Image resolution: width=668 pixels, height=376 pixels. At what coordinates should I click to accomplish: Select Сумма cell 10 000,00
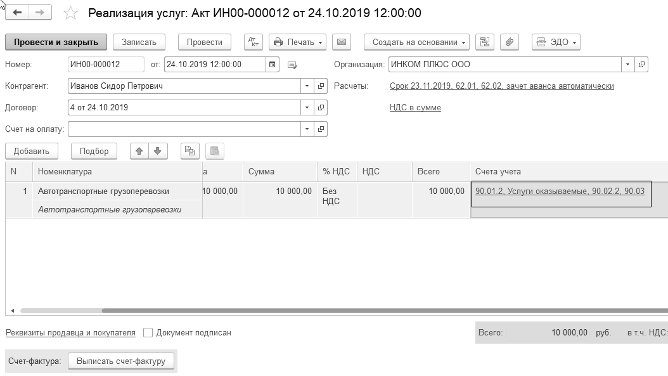click(x=280, y=200)
